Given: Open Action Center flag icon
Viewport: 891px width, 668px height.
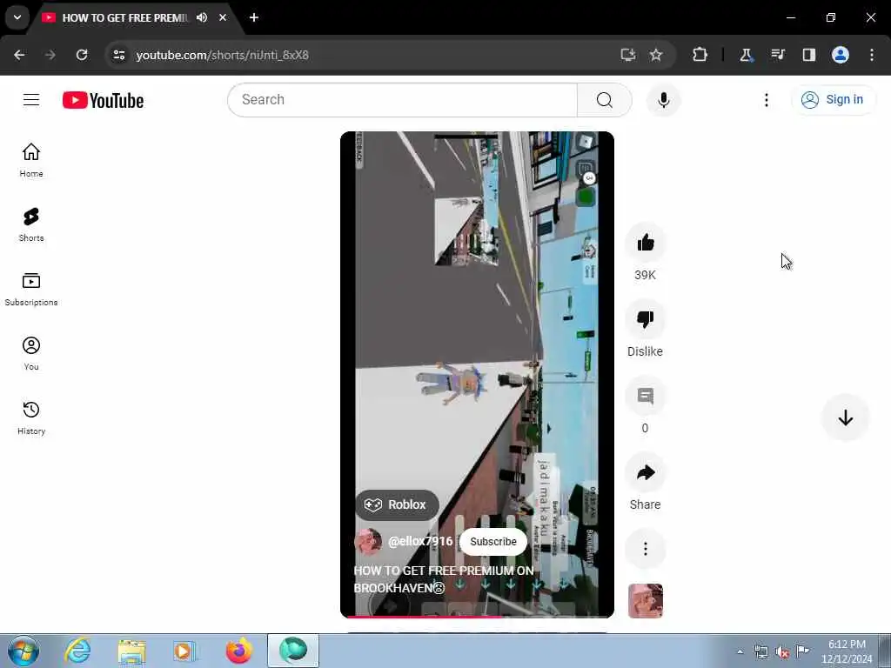Looking at the screenshot, I should point(802,651).
